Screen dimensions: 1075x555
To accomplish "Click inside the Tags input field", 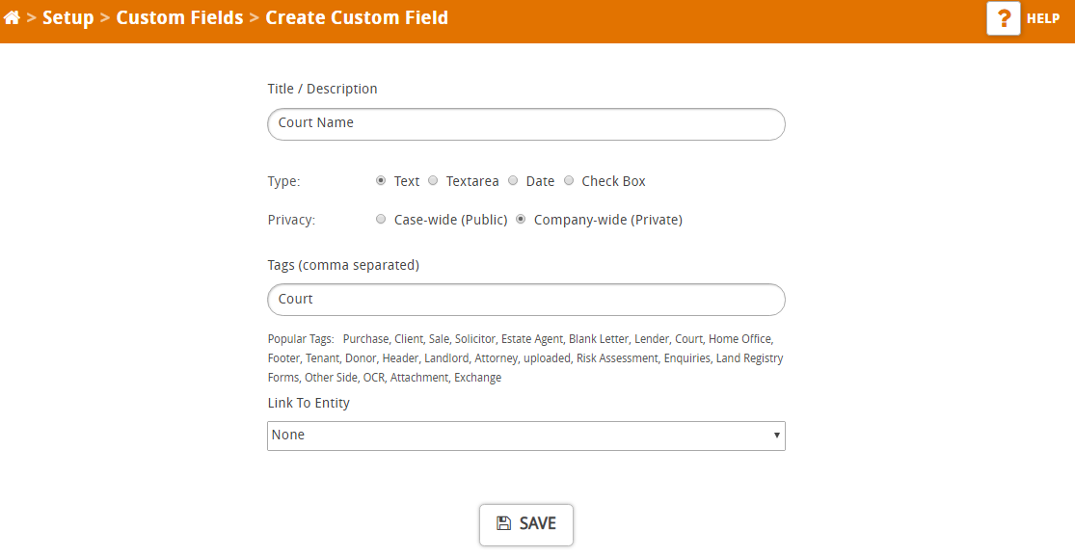I will click(x=525, y=300).
